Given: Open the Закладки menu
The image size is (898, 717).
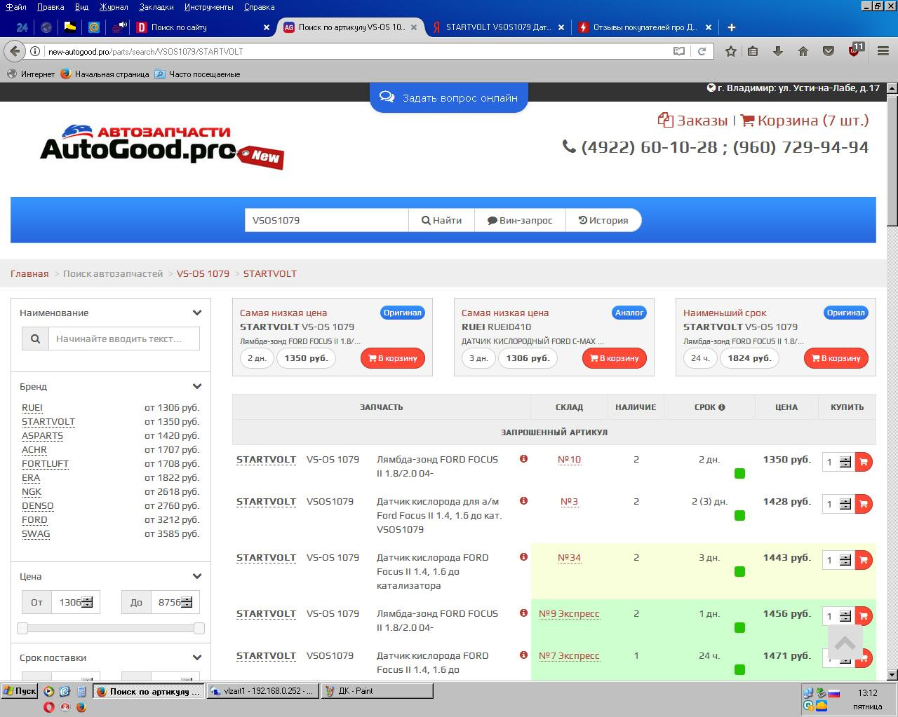Looking at the screenshot, I should [156, 7].
